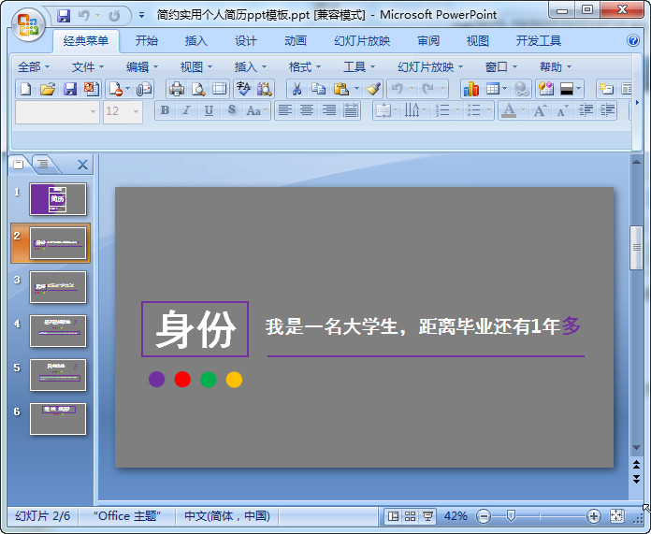
Task: Toggle Bold formatting
Action: [165, 110]
